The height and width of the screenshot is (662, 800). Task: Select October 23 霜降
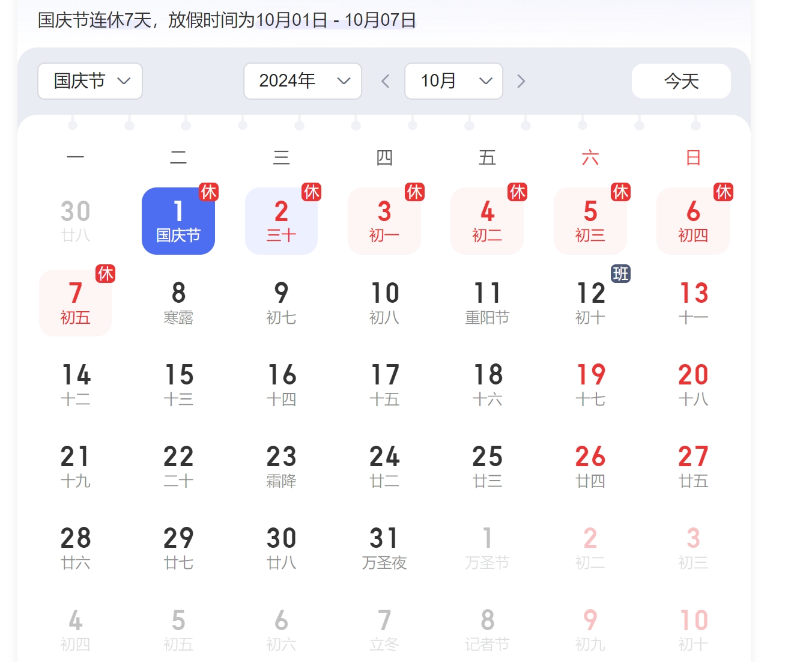282,466
